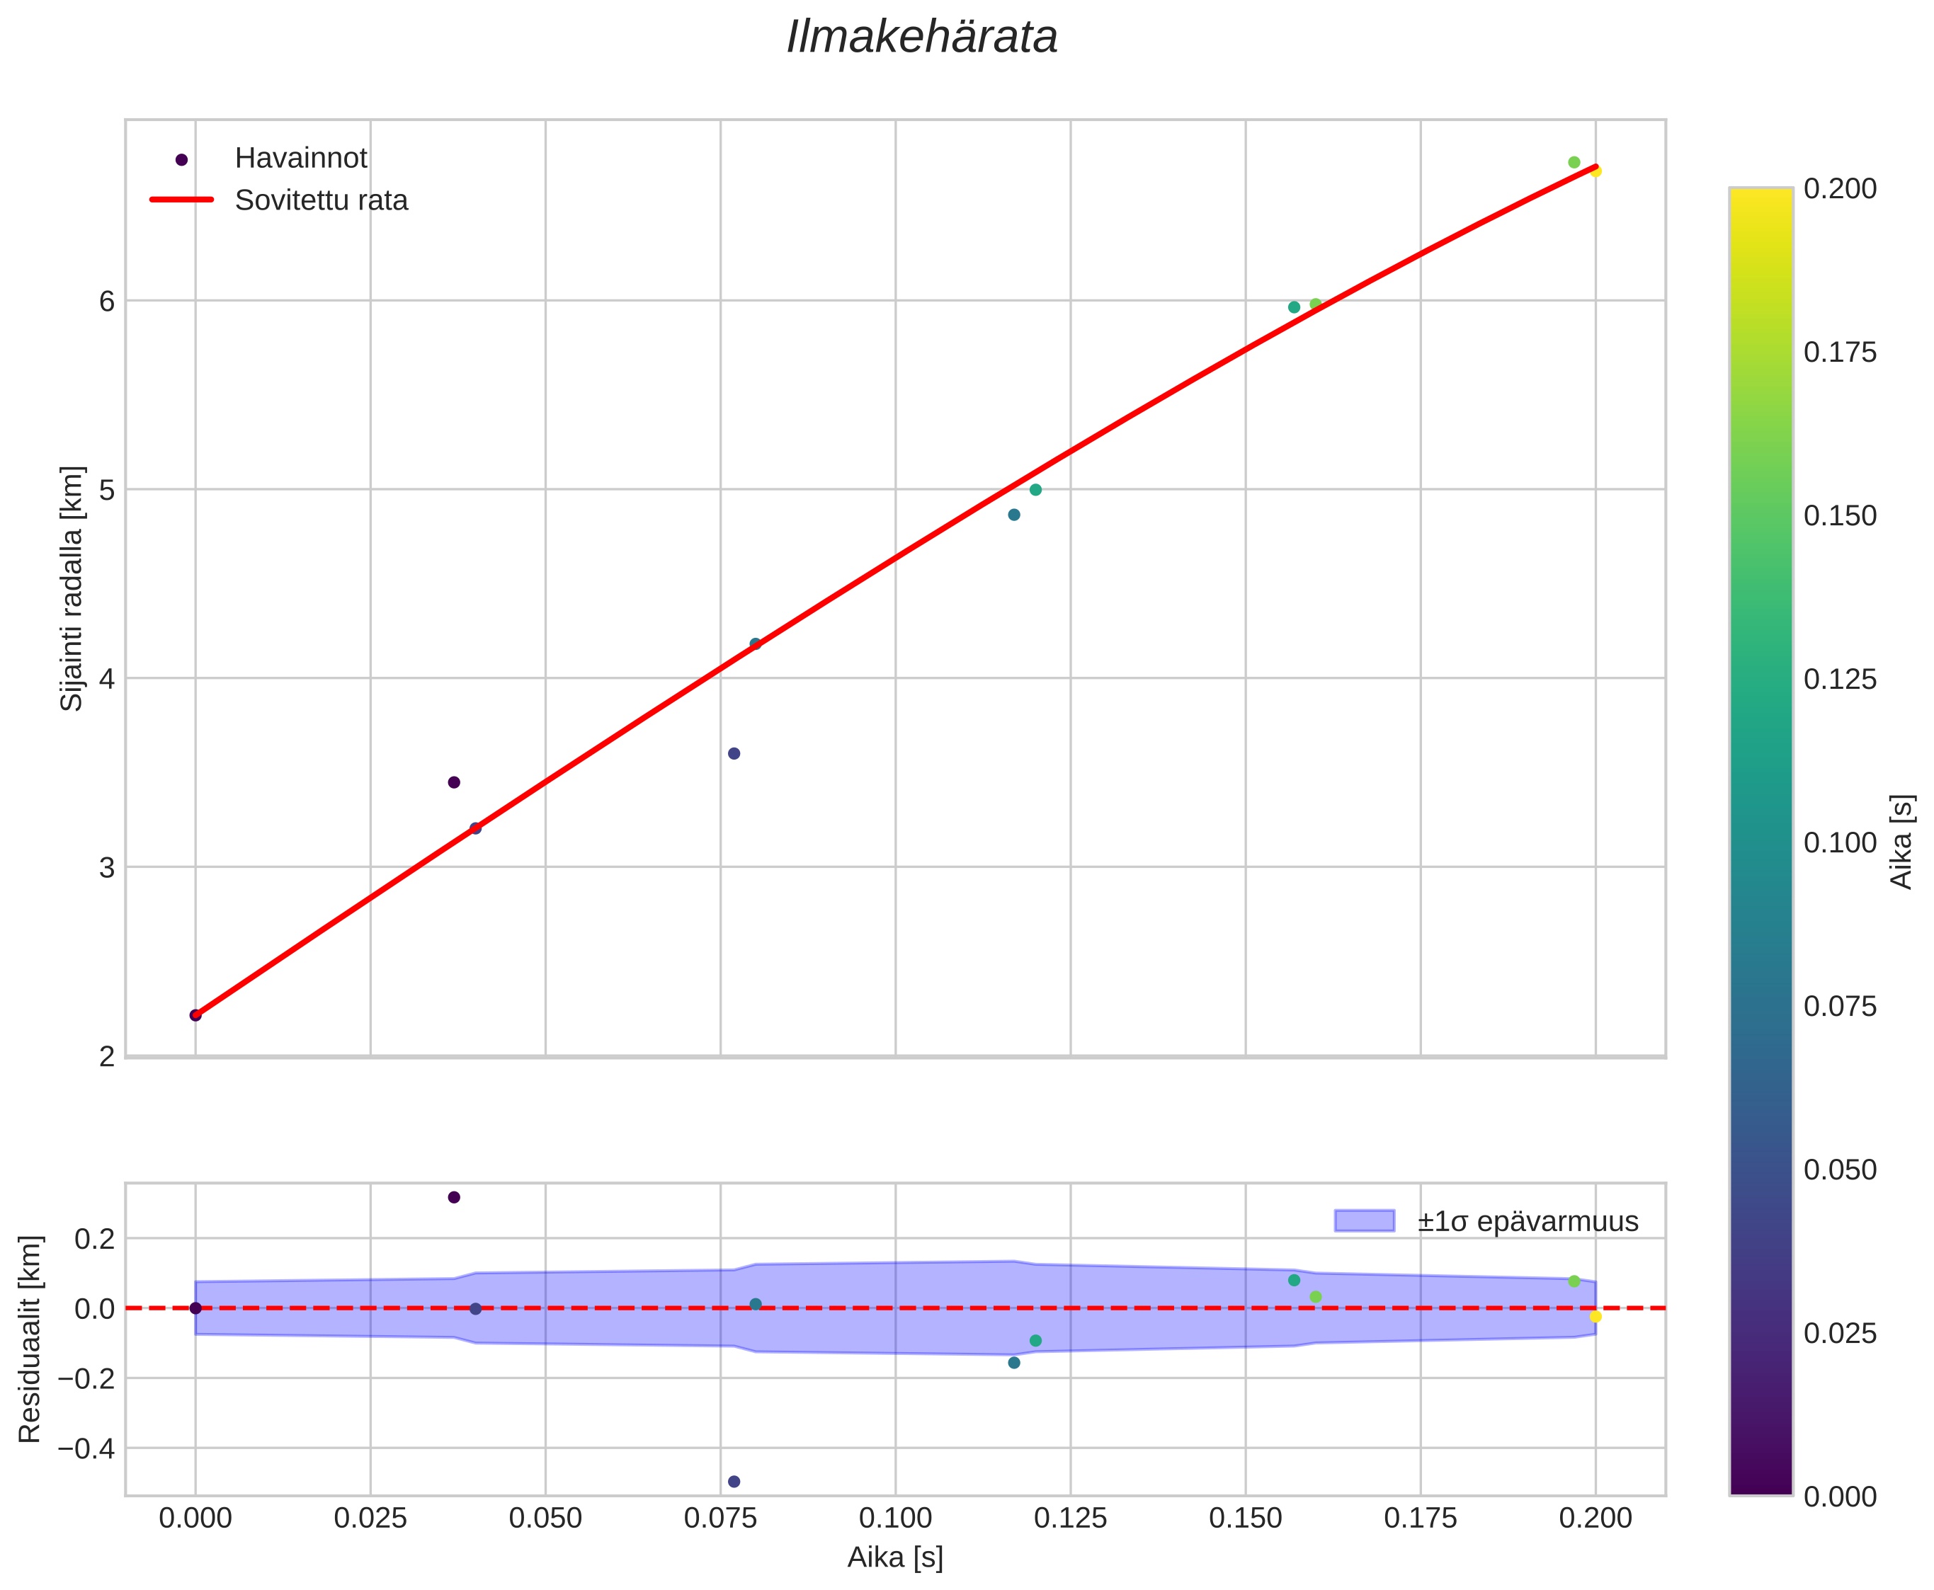
Task: Click the teal observation point at 5 km
Action: click(x=1035, y=490)
